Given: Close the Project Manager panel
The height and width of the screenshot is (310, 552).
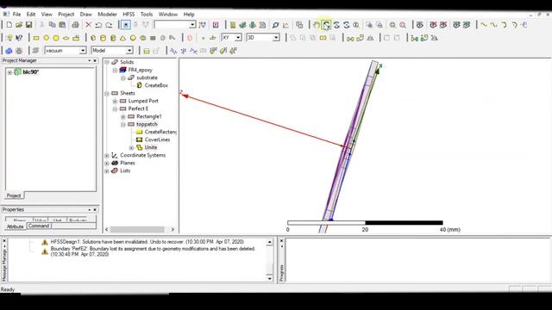Looking at the screenshot, I should point(95,60).
